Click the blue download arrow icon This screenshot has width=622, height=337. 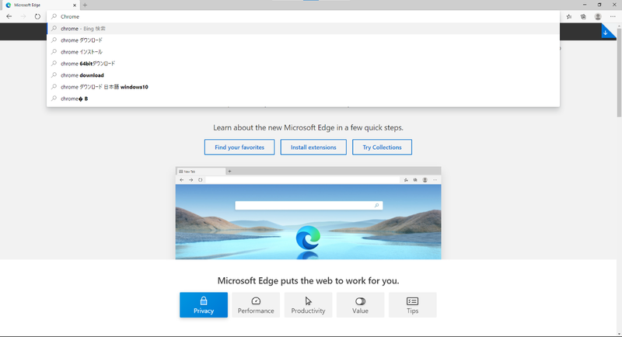pyautogui.click(x=606, y=33)
